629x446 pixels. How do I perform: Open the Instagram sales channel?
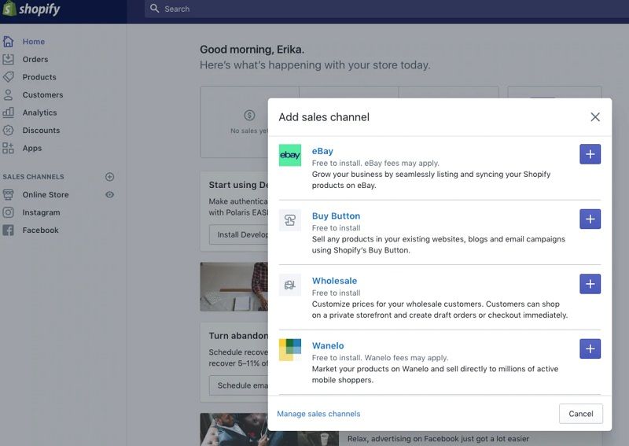pyautogui.click(x=41, y=212)
